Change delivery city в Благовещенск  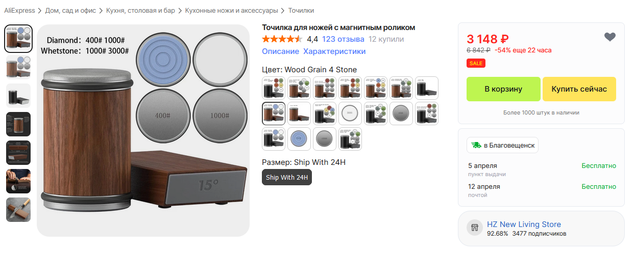pyautogui.click(x=502, y=145)
